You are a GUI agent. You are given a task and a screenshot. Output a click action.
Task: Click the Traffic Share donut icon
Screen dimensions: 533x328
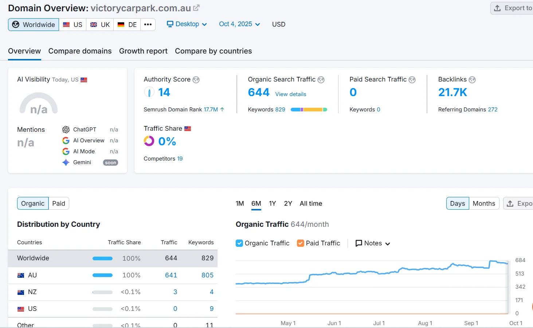tap(149, 141)
